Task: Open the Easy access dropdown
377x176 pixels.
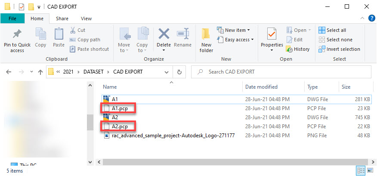Action: coord(235,40)
